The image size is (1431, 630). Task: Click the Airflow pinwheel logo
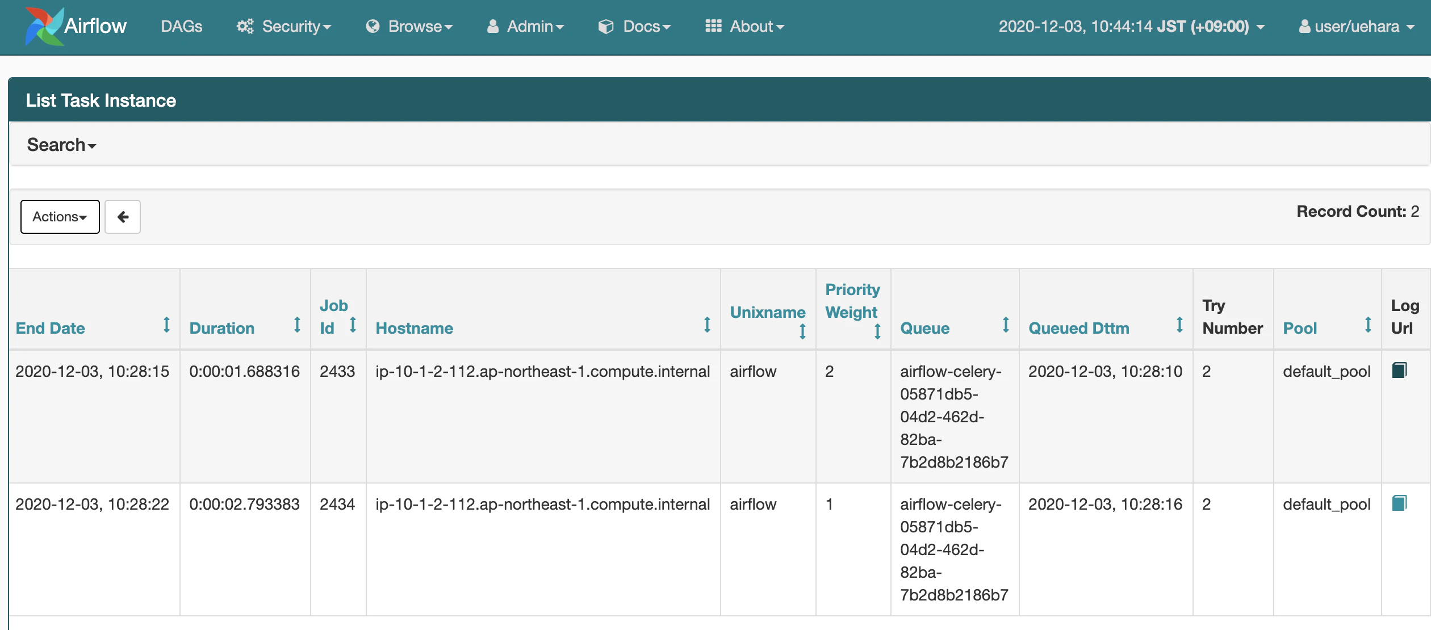coord(44,26)
